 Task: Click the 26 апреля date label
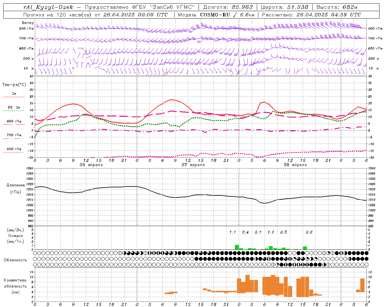[x=91, y=165]
